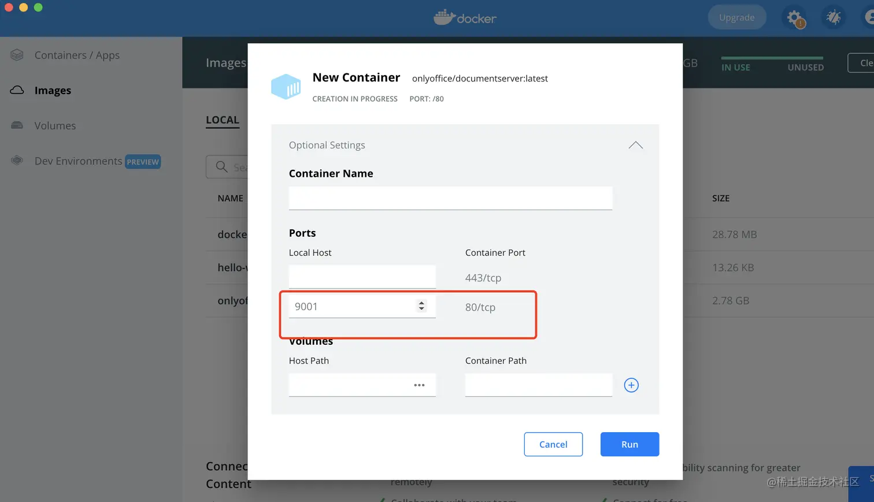Click the Dev Environments sidebar icon
This screenshot has width=874, height=502.
17,161
